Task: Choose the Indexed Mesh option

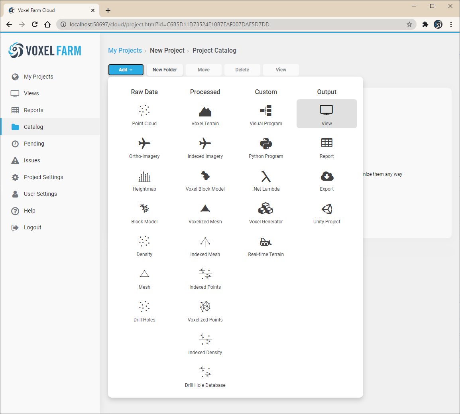Action: [x=205, y=246]
